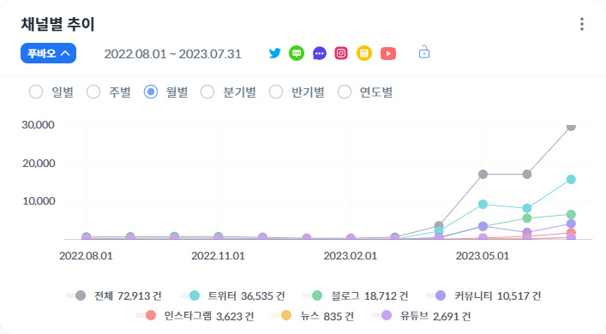Click the 2023.05.01 axis label
Viewport: 606px width, 334px height.
click(x=483, y=256)
